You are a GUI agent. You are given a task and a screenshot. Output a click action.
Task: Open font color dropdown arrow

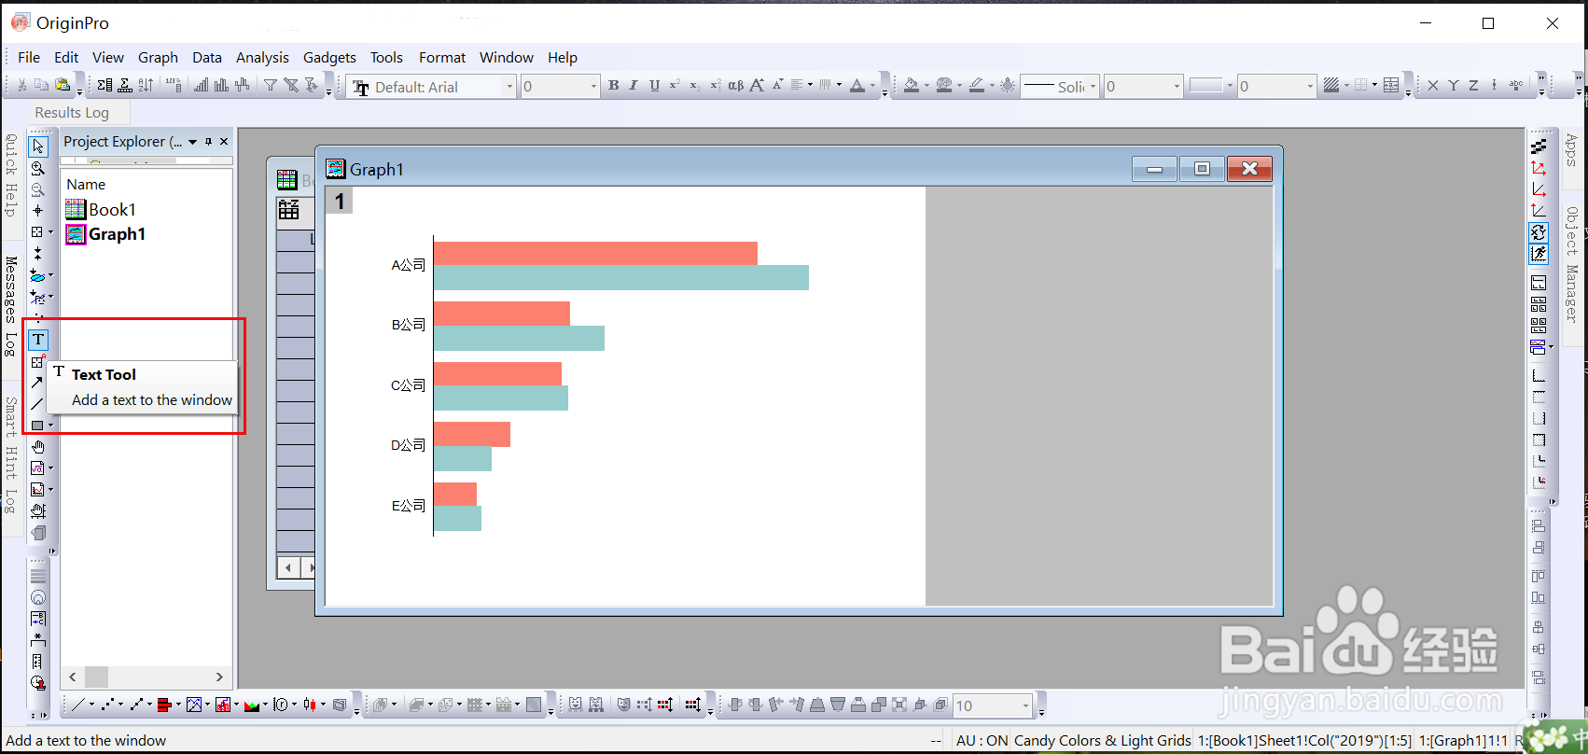(872, 86)
